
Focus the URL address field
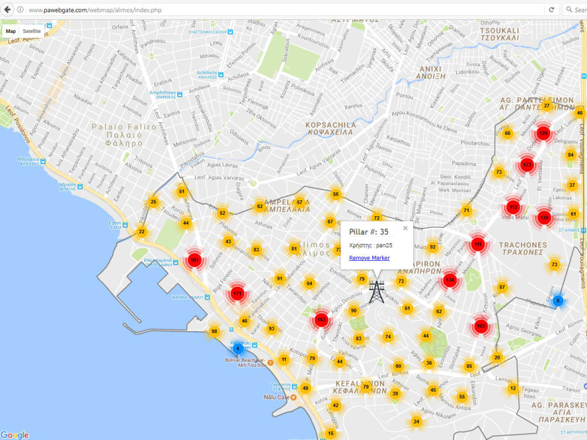click(x=285, y=10)
